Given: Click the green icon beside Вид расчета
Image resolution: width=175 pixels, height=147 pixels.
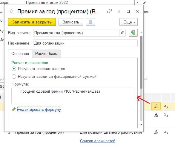Looking at the screenshot, I should (x=133, y=33).
